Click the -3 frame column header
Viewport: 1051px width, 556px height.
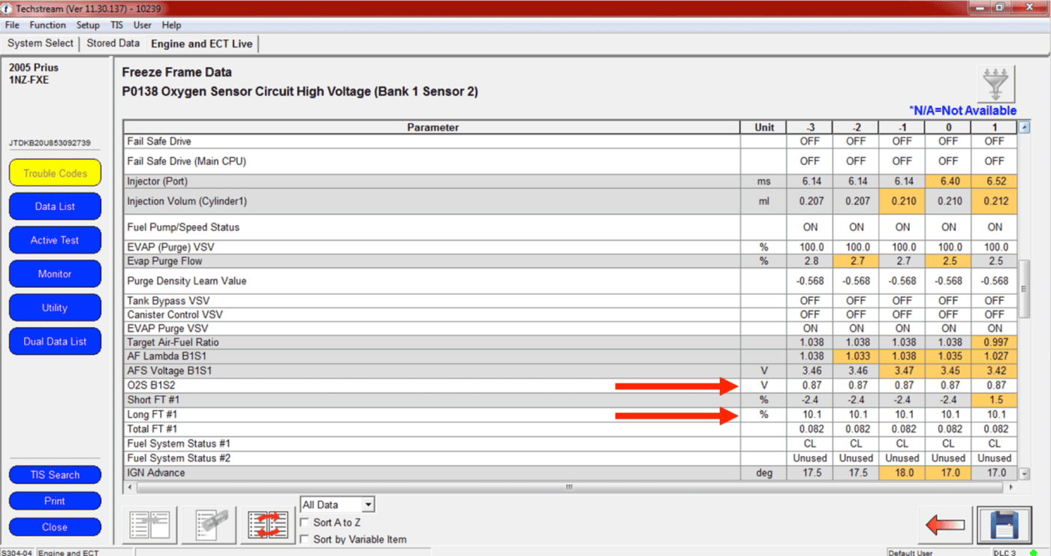pyautogui.click(x=810, y=128)
